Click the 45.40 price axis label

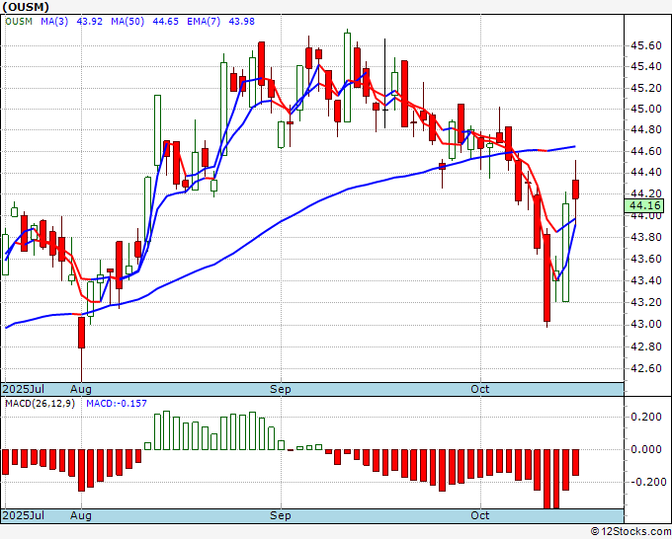[645, 67]
